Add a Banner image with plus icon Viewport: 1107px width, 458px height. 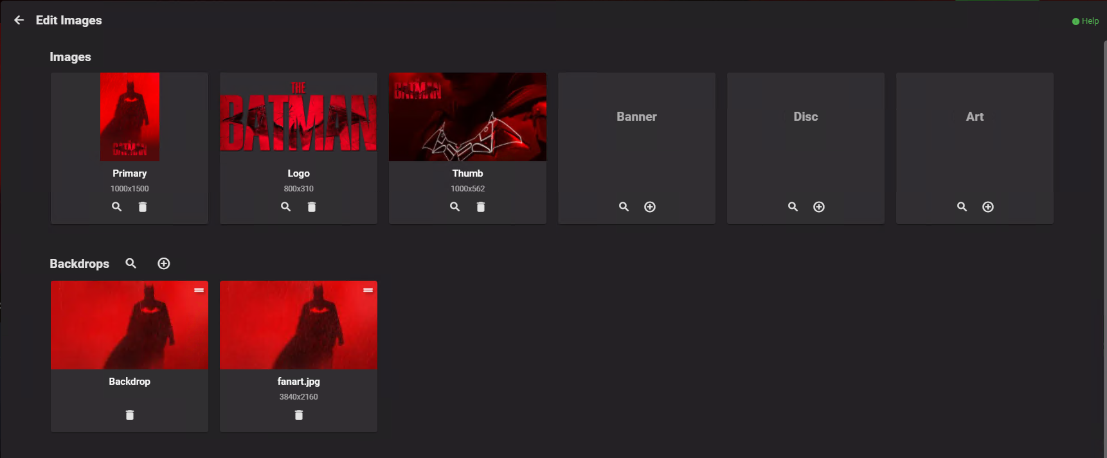(x=650, y=207)
